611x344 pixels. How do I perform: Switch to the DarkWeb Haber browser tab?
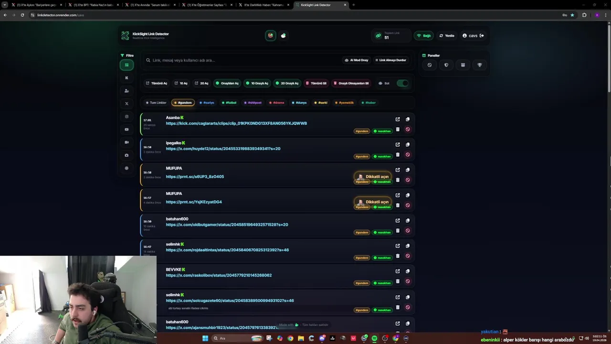pyautogui.click(x=263, y=5)
